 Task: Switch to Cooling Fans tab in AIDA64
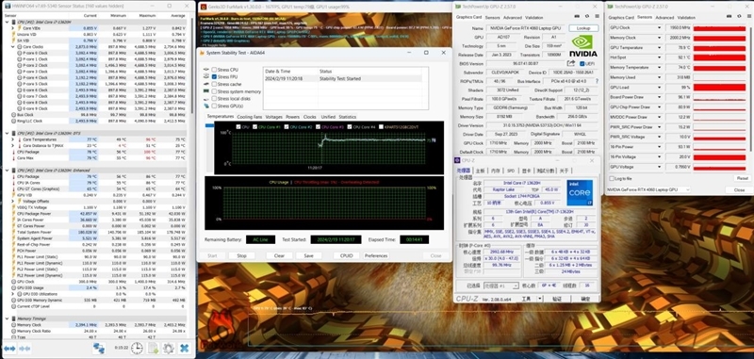[250, 117]
